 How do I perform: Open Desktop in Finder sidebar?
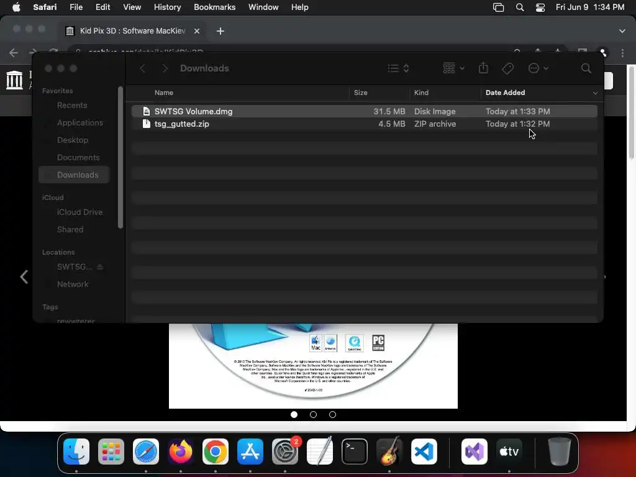pos(73,140)
